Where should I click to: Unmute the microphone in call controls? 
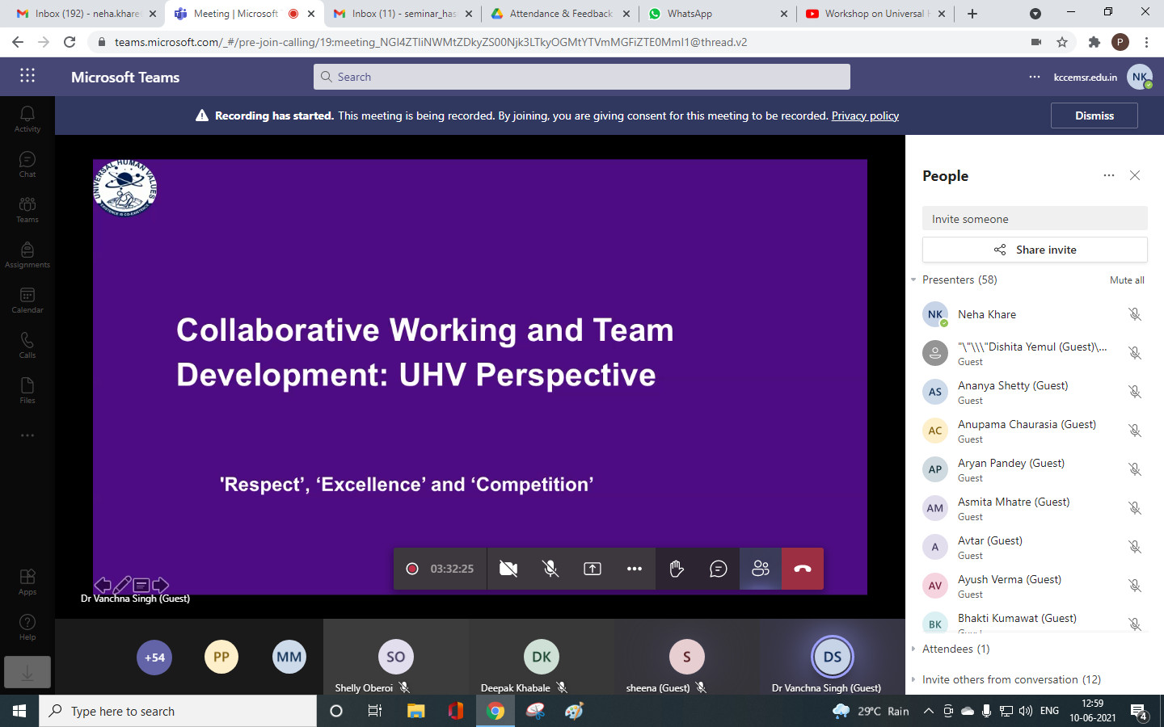coord(550,569)
